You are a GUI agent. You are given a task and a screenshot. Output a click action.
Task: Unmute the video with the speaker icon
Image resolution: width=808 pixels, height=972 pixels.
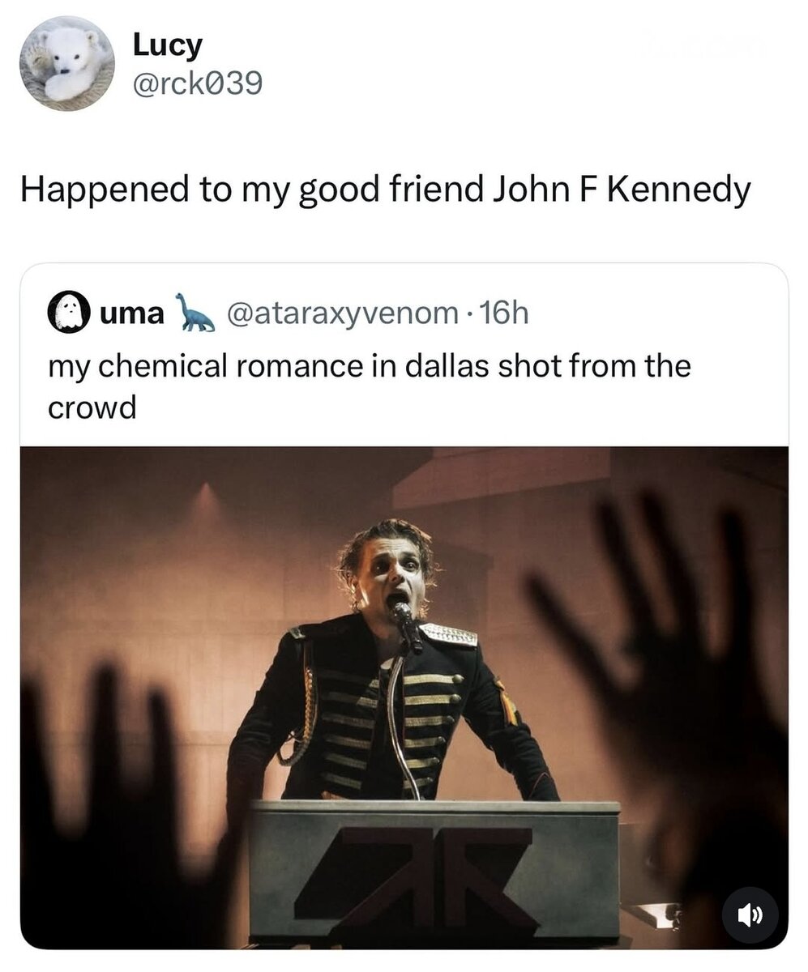pyautogui.click(x=750, y=914)
